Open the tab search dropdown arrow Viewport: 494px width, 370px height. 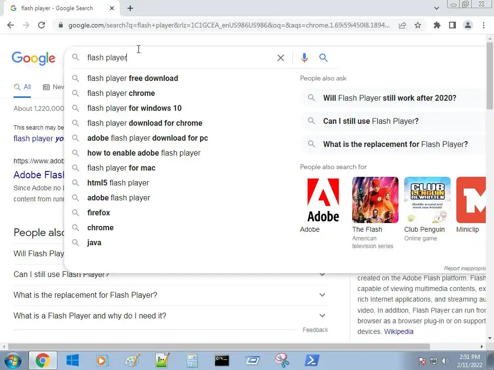pyautogui.click(x=436, y=9)
